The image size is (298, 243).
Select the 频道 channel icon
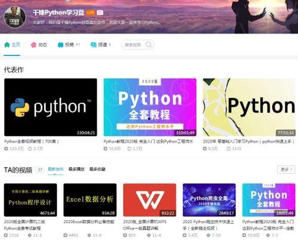point(94,45)
